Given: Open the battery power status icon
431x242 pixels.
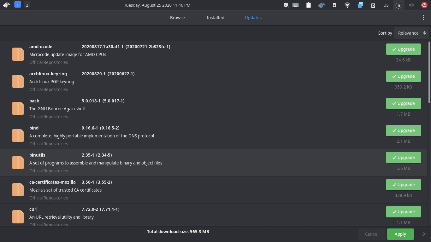Looking at the screenshot, I should tap(334, 5).
